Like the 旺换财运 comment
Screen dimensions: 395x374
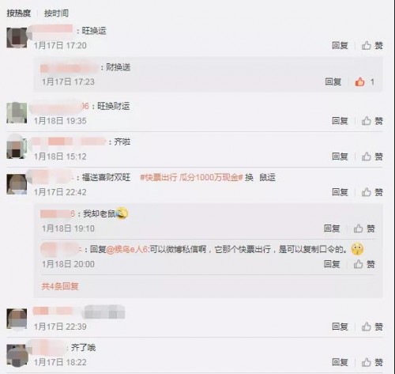(372, 121)
